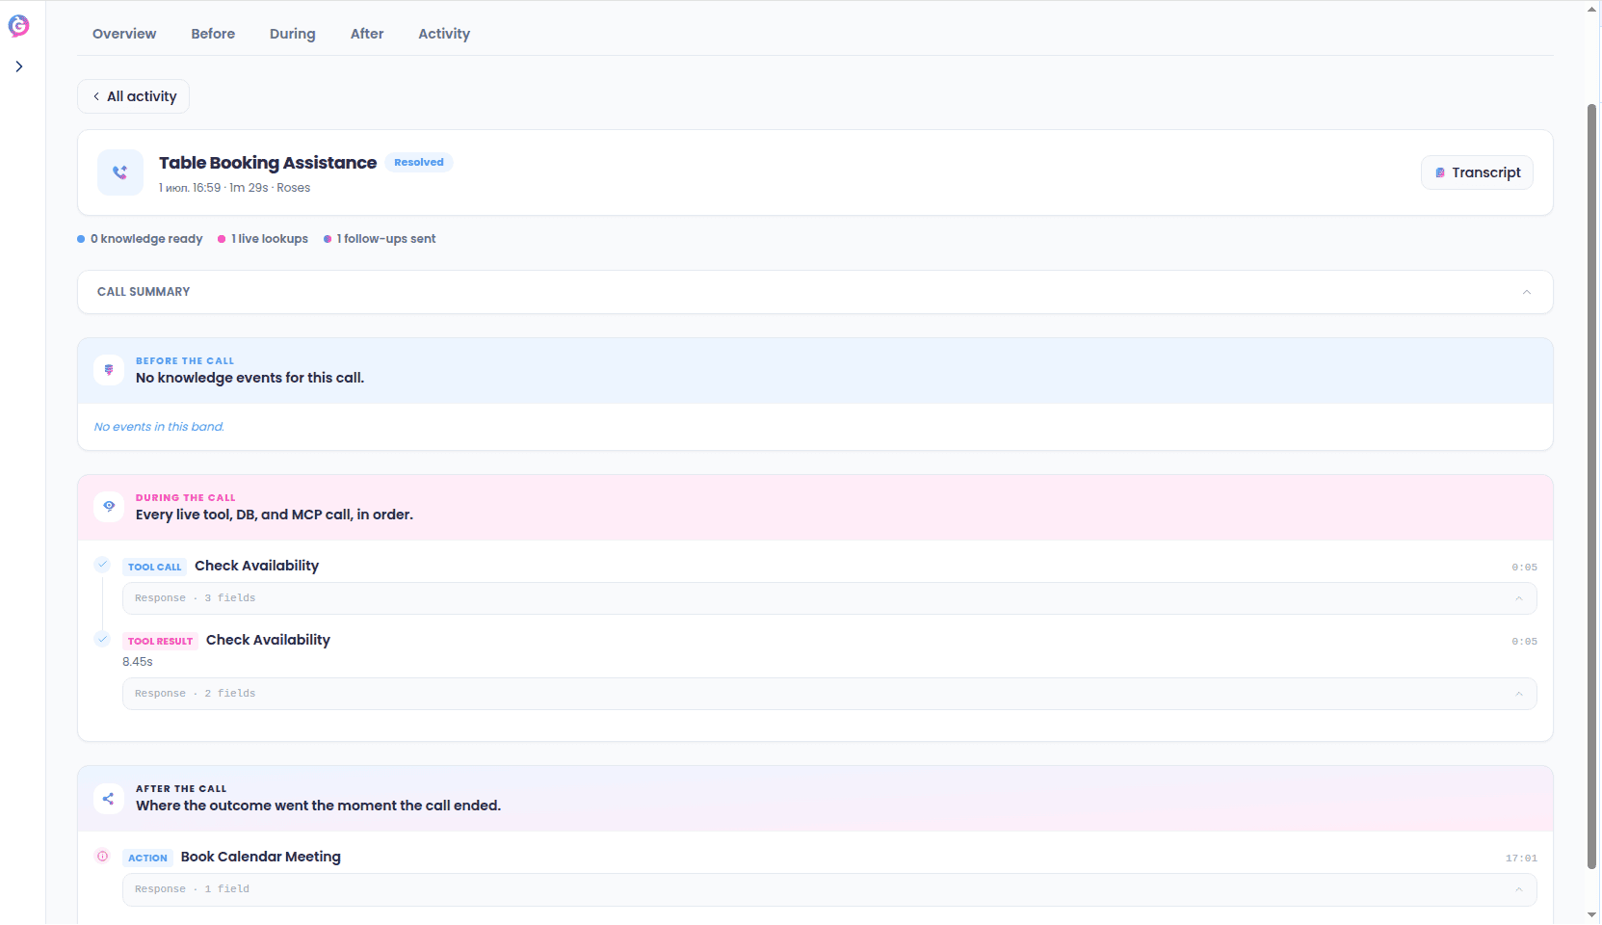1602x925 pixels.
Task: Click the check icon beside Tool Call Check Availability
Action: (x=103, y=565)
